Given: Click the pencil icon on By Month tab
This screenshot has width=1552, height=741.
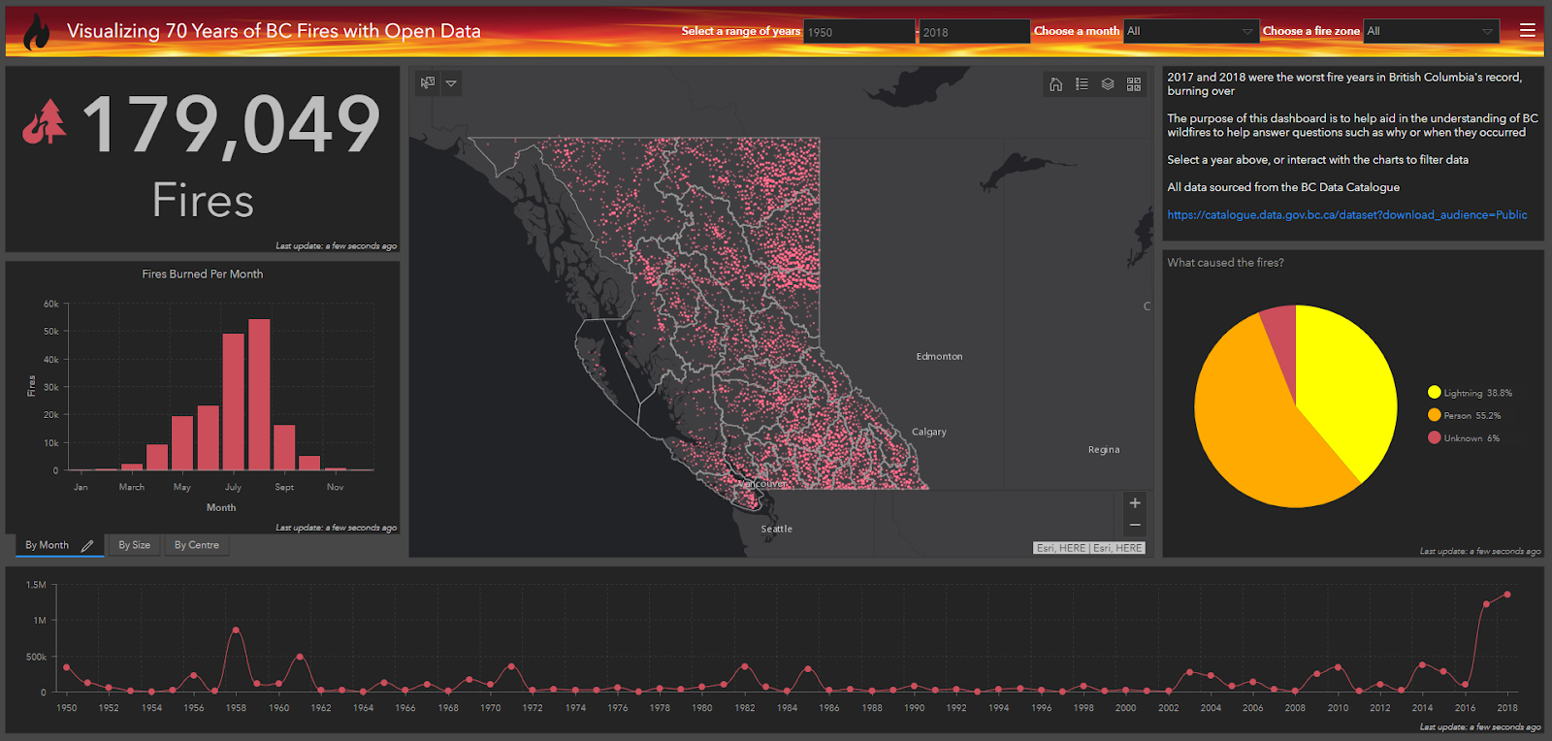Looking at the screenshot, I should [87, 546].
